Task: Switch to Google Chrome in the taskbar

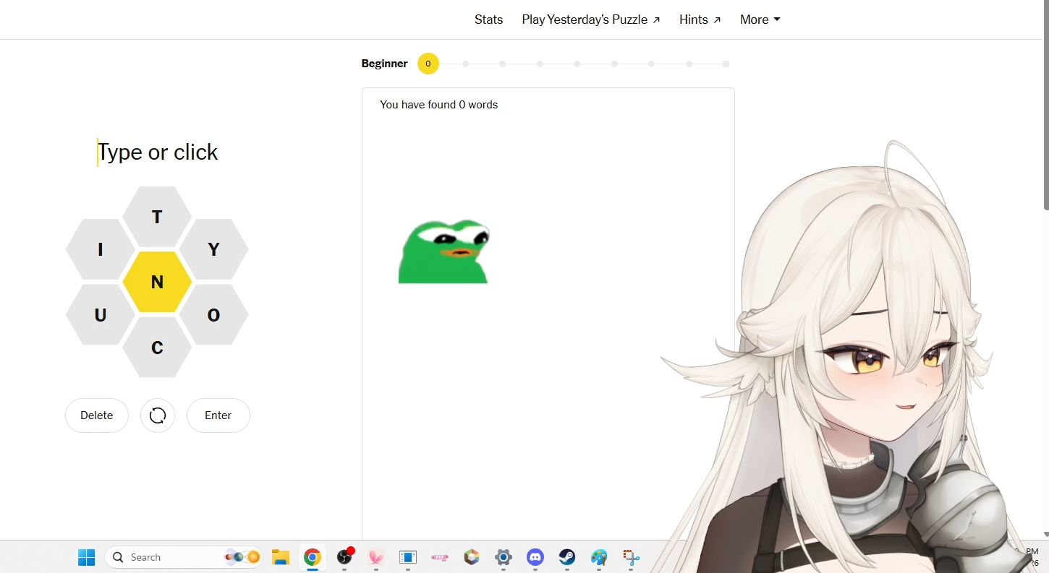Action: click(x=313, y=557)
